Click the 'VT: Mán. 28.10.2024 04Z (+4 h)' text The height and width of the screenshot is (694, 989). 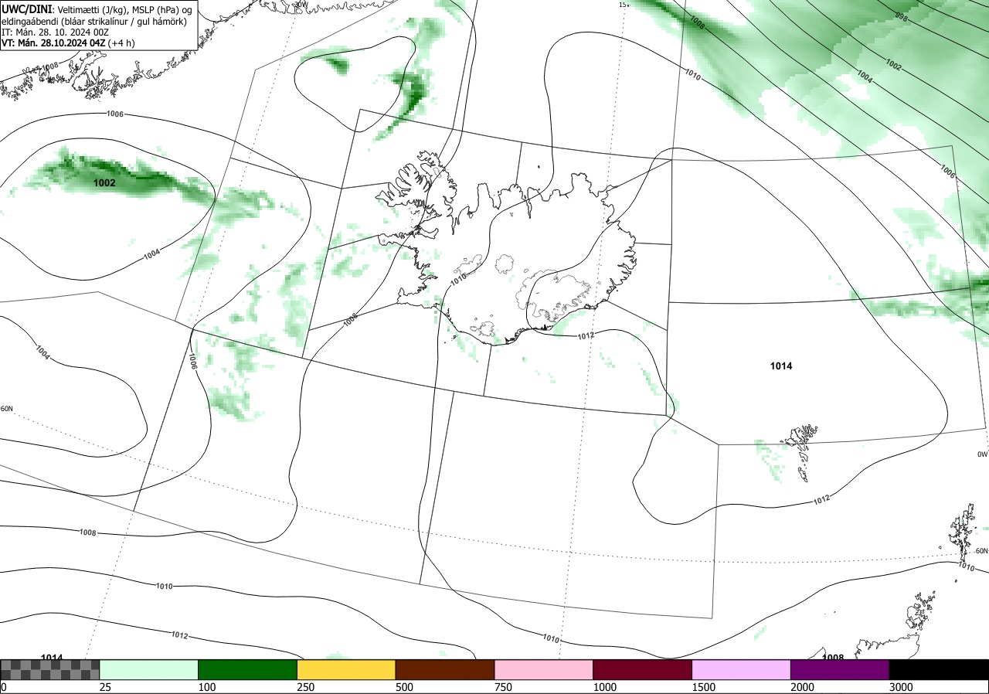click(x=68, y=43)
